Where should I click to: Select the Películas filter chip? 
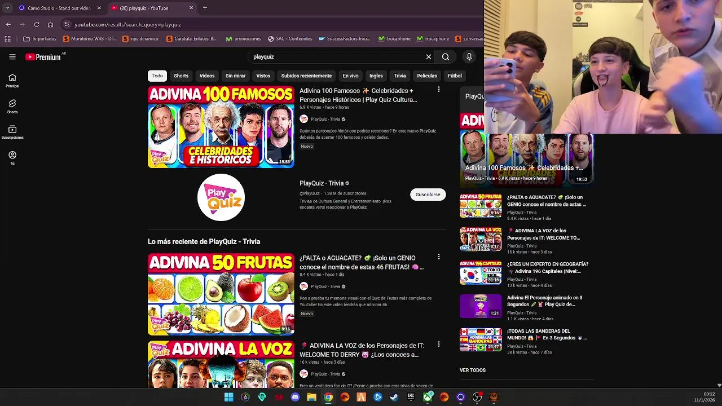[x=427, y=76]
